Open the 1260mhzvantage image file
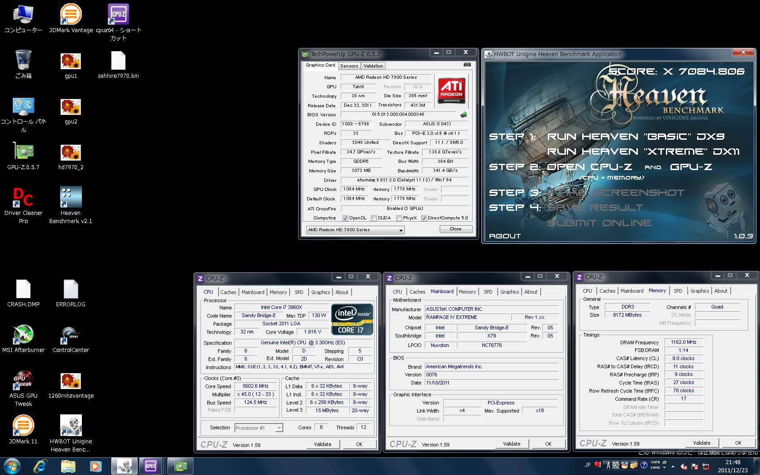The width and height of the screenshot is (760, 475). click(71, 385)
